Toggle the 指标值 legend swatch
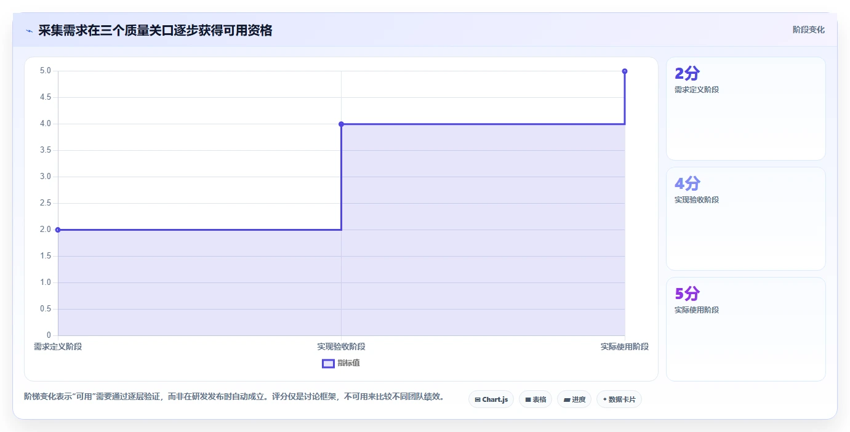This screenshot has width=850, height=432. (x=329, y=363)
